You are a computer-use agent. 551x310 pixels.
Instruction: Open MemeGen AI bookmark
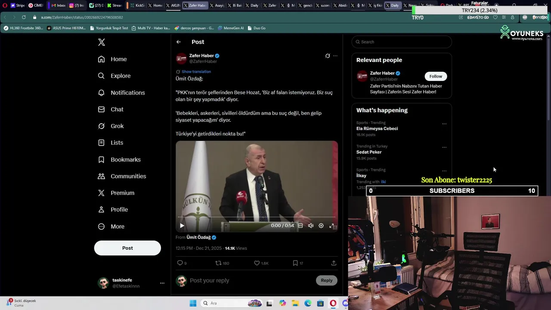click(231, 28)
